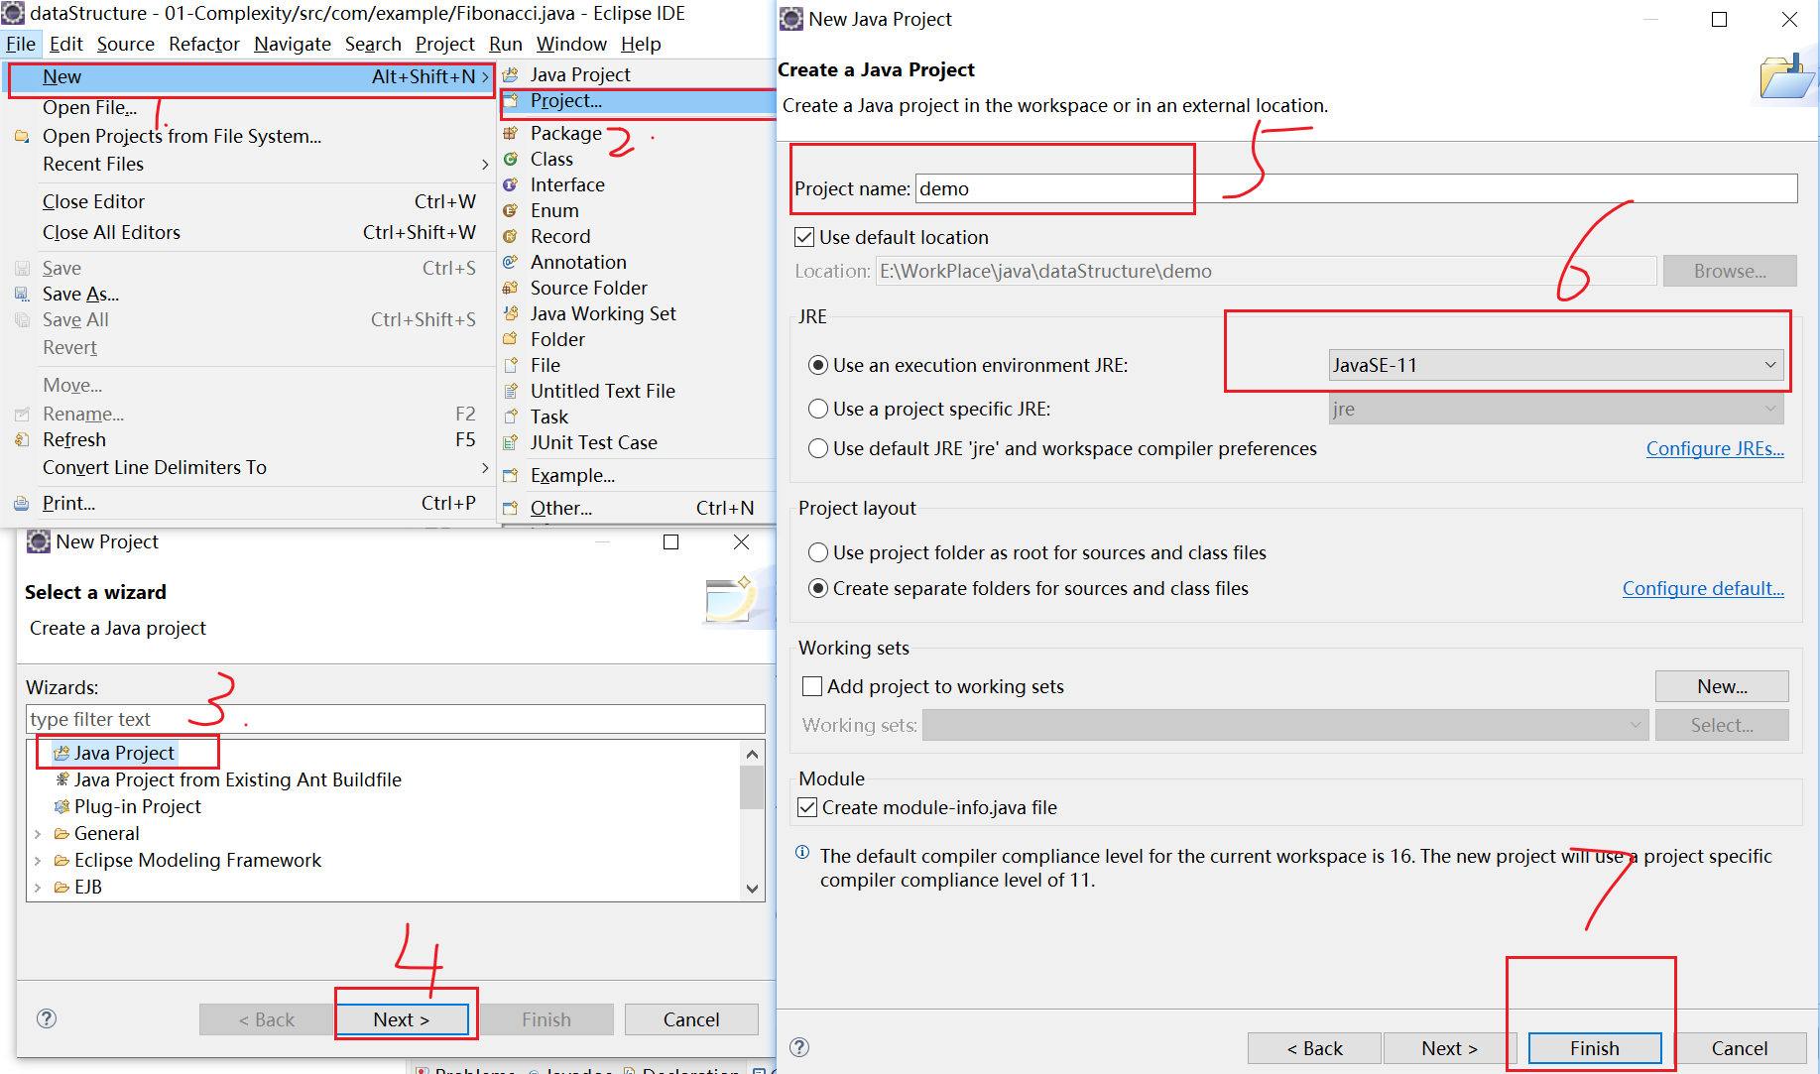The width and height of the screenshot is (1820, 1074).
Task: Click the JUnit Test Case icon
Action: pyautogui.click(x=511, y=442)
